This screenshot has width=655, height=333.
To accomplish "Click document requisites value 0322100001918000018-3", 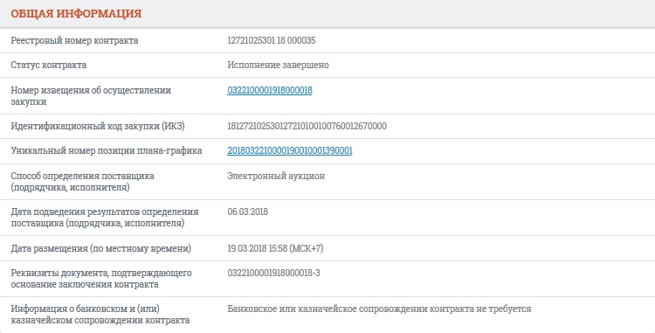I will coord(273,273).
